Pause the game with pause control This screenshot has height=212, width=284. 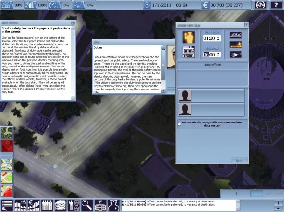pos(235,194)
